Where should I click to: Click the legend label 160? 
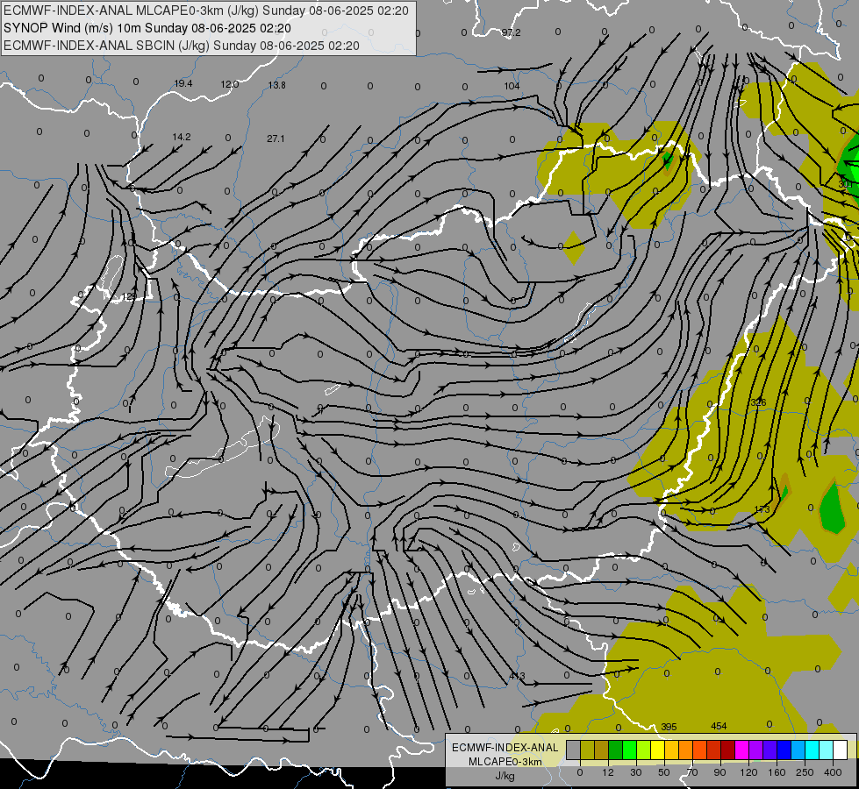777,772
